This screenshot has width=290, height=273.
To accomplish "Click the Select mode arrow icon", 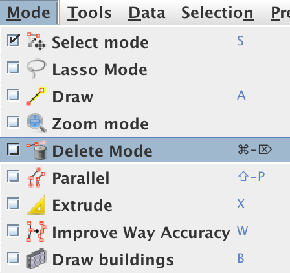I will point(36,41).
